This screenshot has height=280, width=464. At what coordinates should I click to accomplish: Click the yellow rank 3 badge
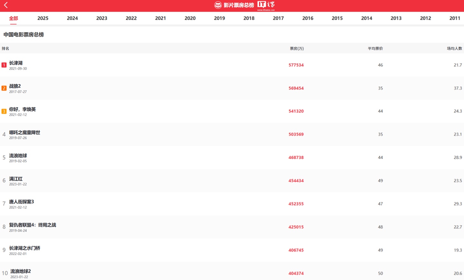tap(4, 111)
